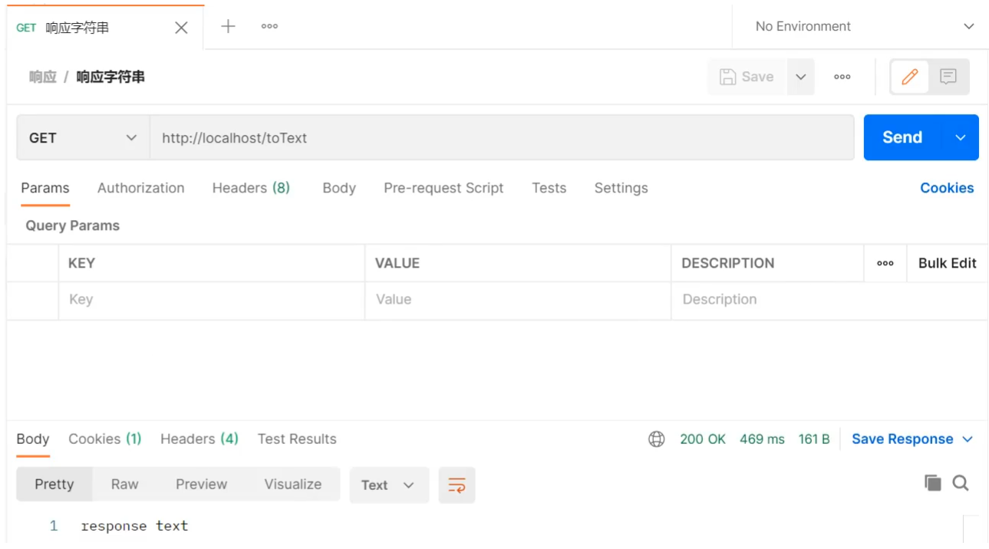The width and height of the screenshot is (989, 549).
Task: Open the comments panel icon
Action: point(948,77)
